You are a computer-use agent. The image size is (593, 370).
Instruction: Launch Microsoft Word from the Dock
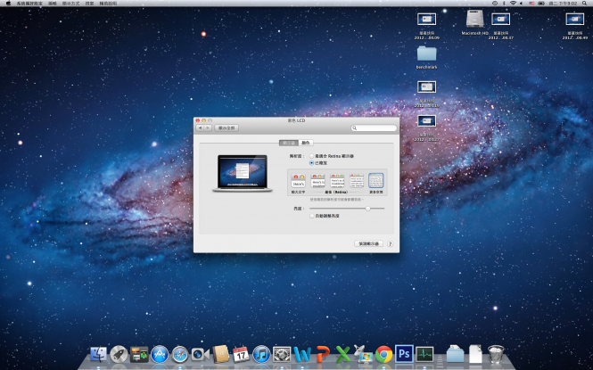[x=302, y=355]
